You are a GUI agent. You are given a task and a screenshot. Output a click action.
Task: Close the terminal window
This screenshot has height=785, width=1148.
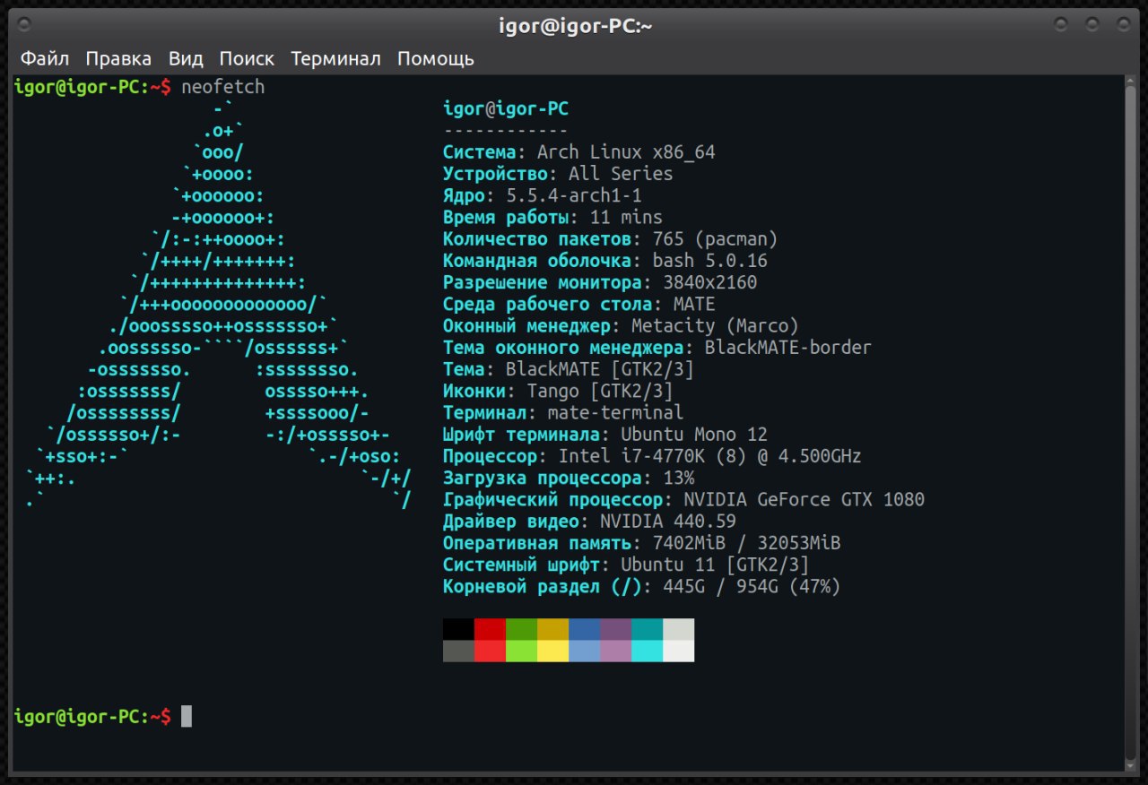point(1123,24)
